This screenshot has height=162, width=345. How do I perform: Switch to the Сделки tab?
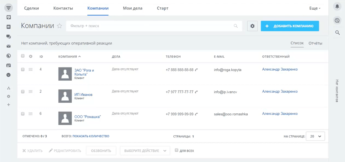31,8
